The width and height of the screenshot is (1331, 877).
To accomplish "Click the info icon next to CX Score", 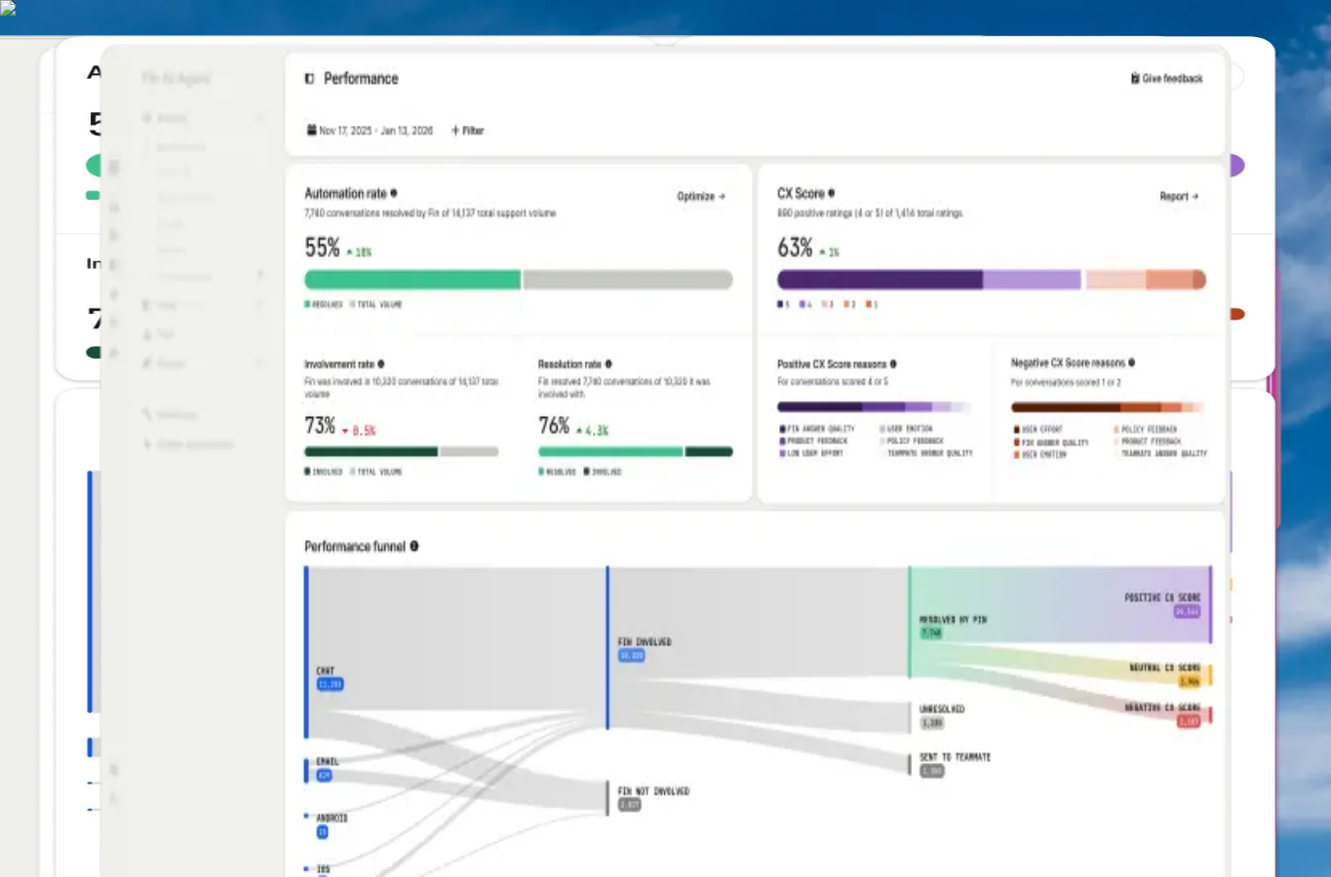I will pyautogui.click(x=831, y=193).
